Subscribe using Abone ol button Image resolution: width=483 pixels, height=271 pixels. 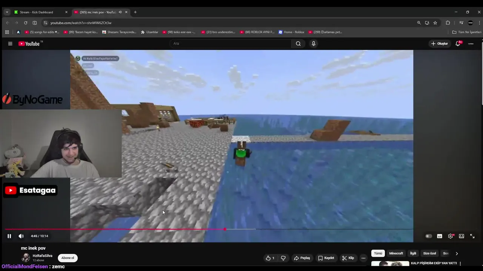[68, 258]
